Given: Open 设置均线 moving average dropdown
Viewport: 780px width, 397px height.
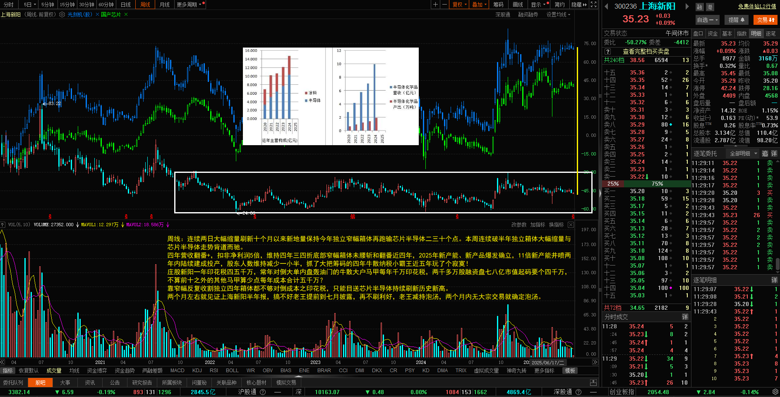Looking at the screenshot, I should [x=559, y=14].
